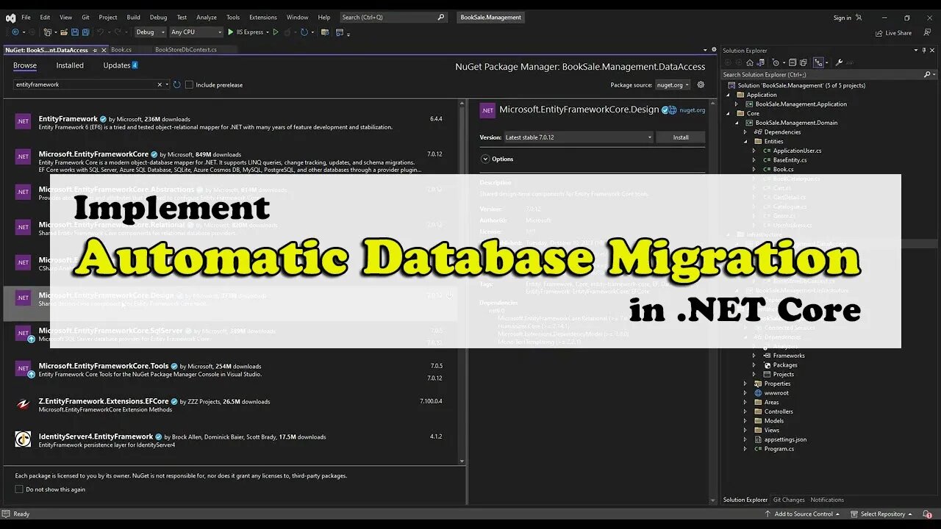Toggle Track Active Item icon
The height and width of the screenshot is (529, 941).
pos(818,62)
